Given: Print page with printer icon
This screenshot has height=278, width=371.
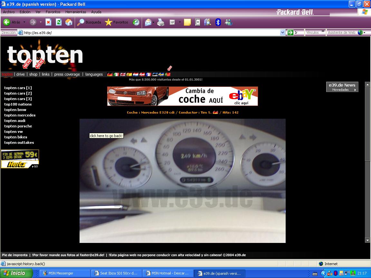Looking at the screenshot, I should point(161,22).
